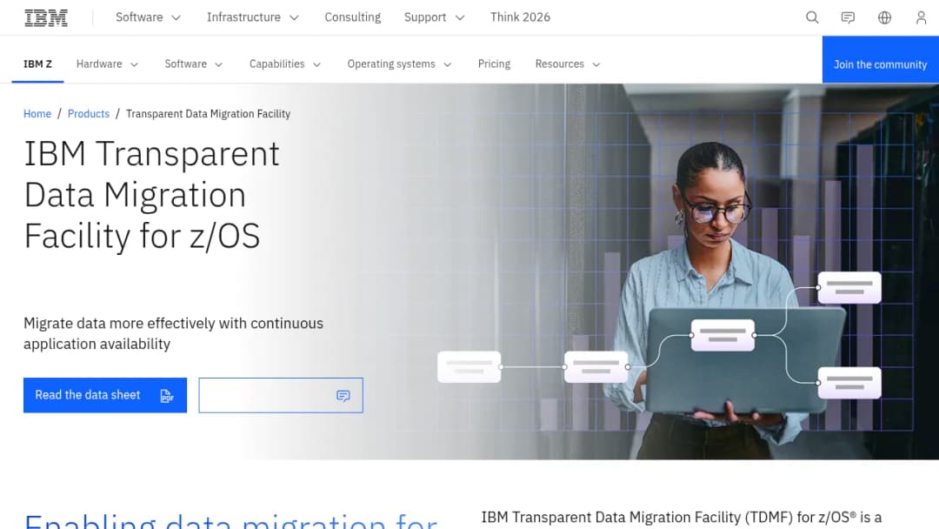Expand the Software dropdown in the IBM Z bar

(x=193, y=64)
